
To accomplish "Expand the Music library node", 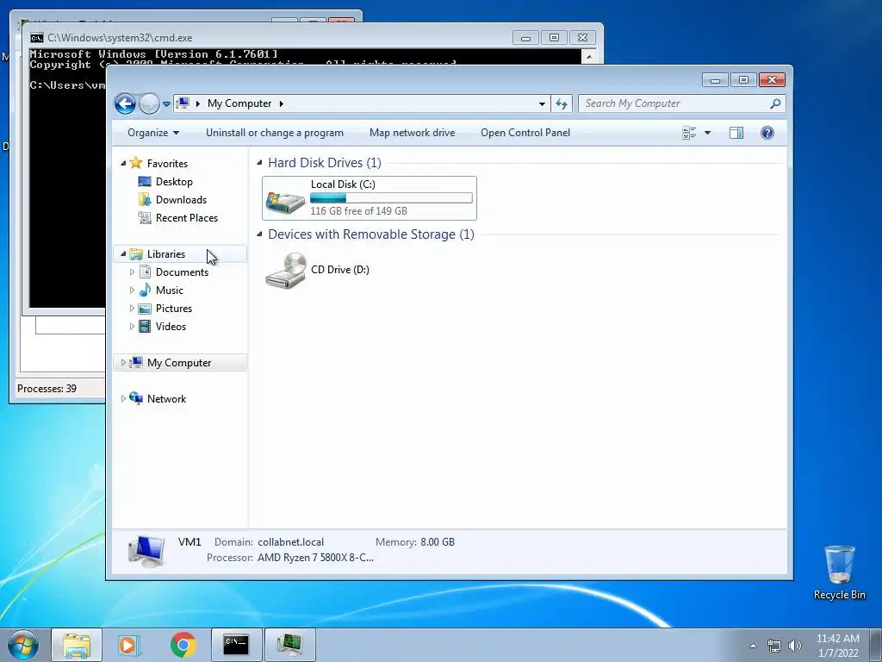I will pos(132,290).
